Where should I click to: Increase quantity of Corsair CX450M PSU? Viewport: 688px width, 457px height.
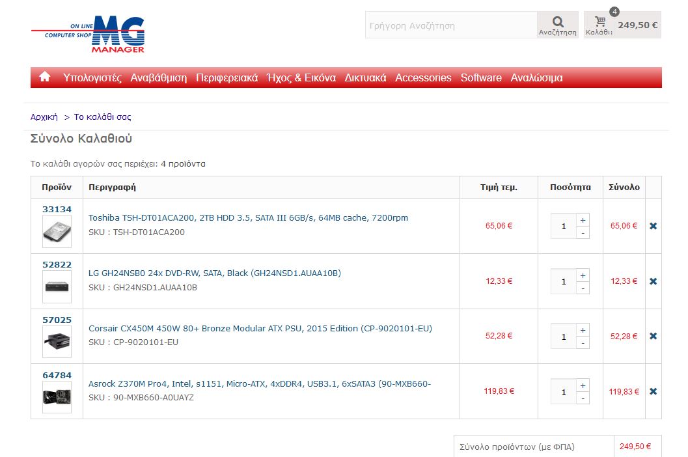point(583,330)
